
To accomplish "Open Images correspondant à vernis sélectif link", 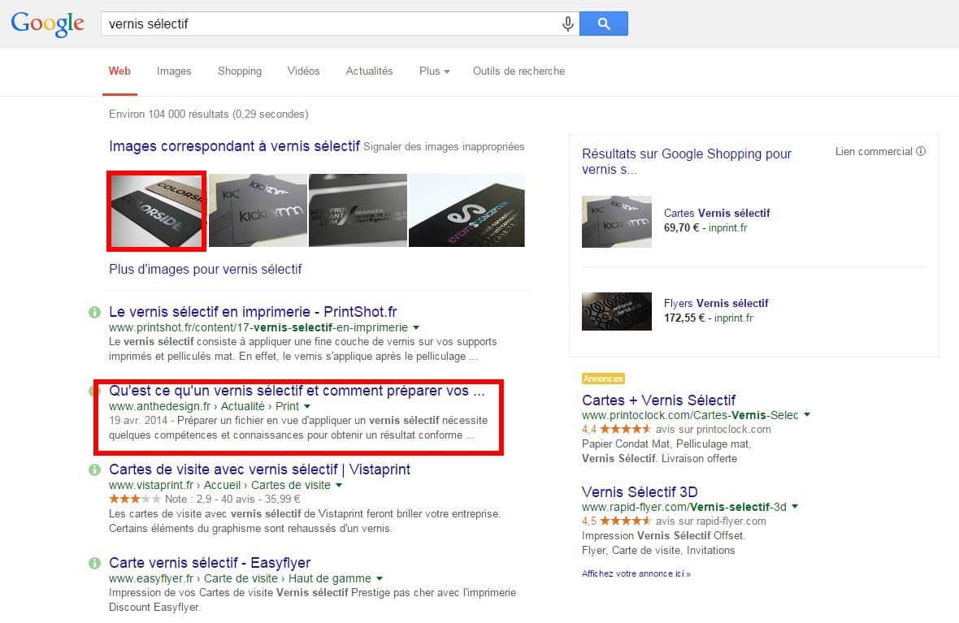I will (x=234, y=146).
